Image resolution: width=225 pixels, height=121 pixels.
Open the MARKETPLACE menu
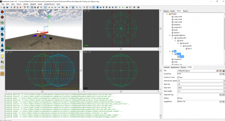pyautogui.click(x=49, y=4)
